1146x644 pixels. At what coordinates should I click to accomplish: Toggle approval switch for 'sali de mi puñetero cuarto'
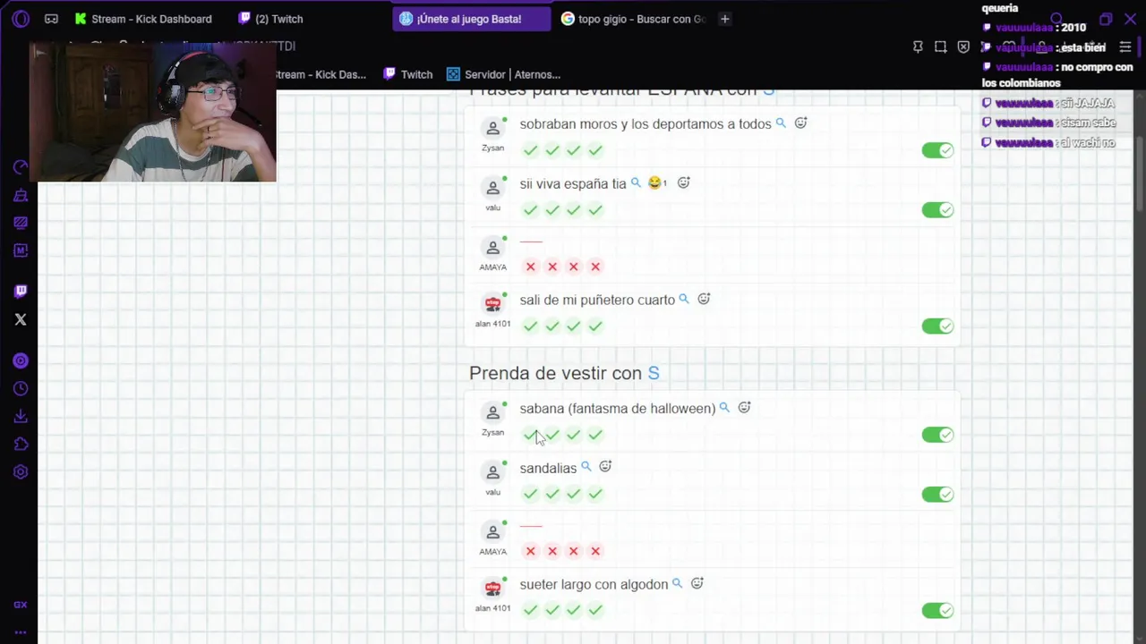[937, 326]
